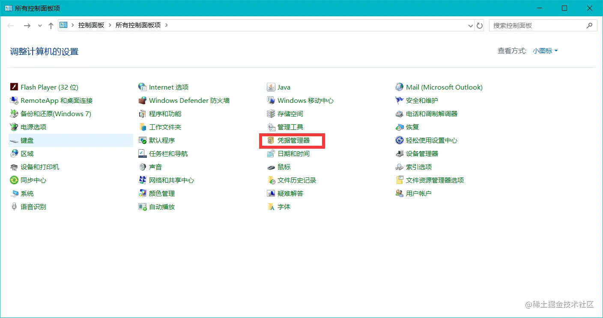Click the 安全和维护 flag icon
Image resolution: width=603 pixels, height=318 pixels.
[399, 100]
